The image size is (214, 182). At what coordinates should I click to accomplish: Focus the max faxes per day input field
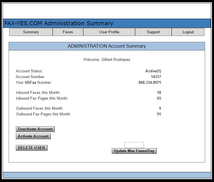pos(134,145)
